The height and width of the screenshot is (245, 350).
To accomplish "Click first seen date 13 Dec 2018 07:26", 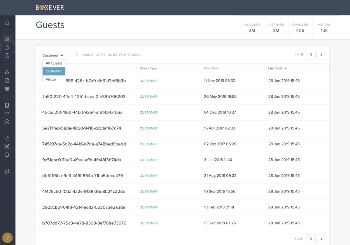I will (x=220, y=223).
